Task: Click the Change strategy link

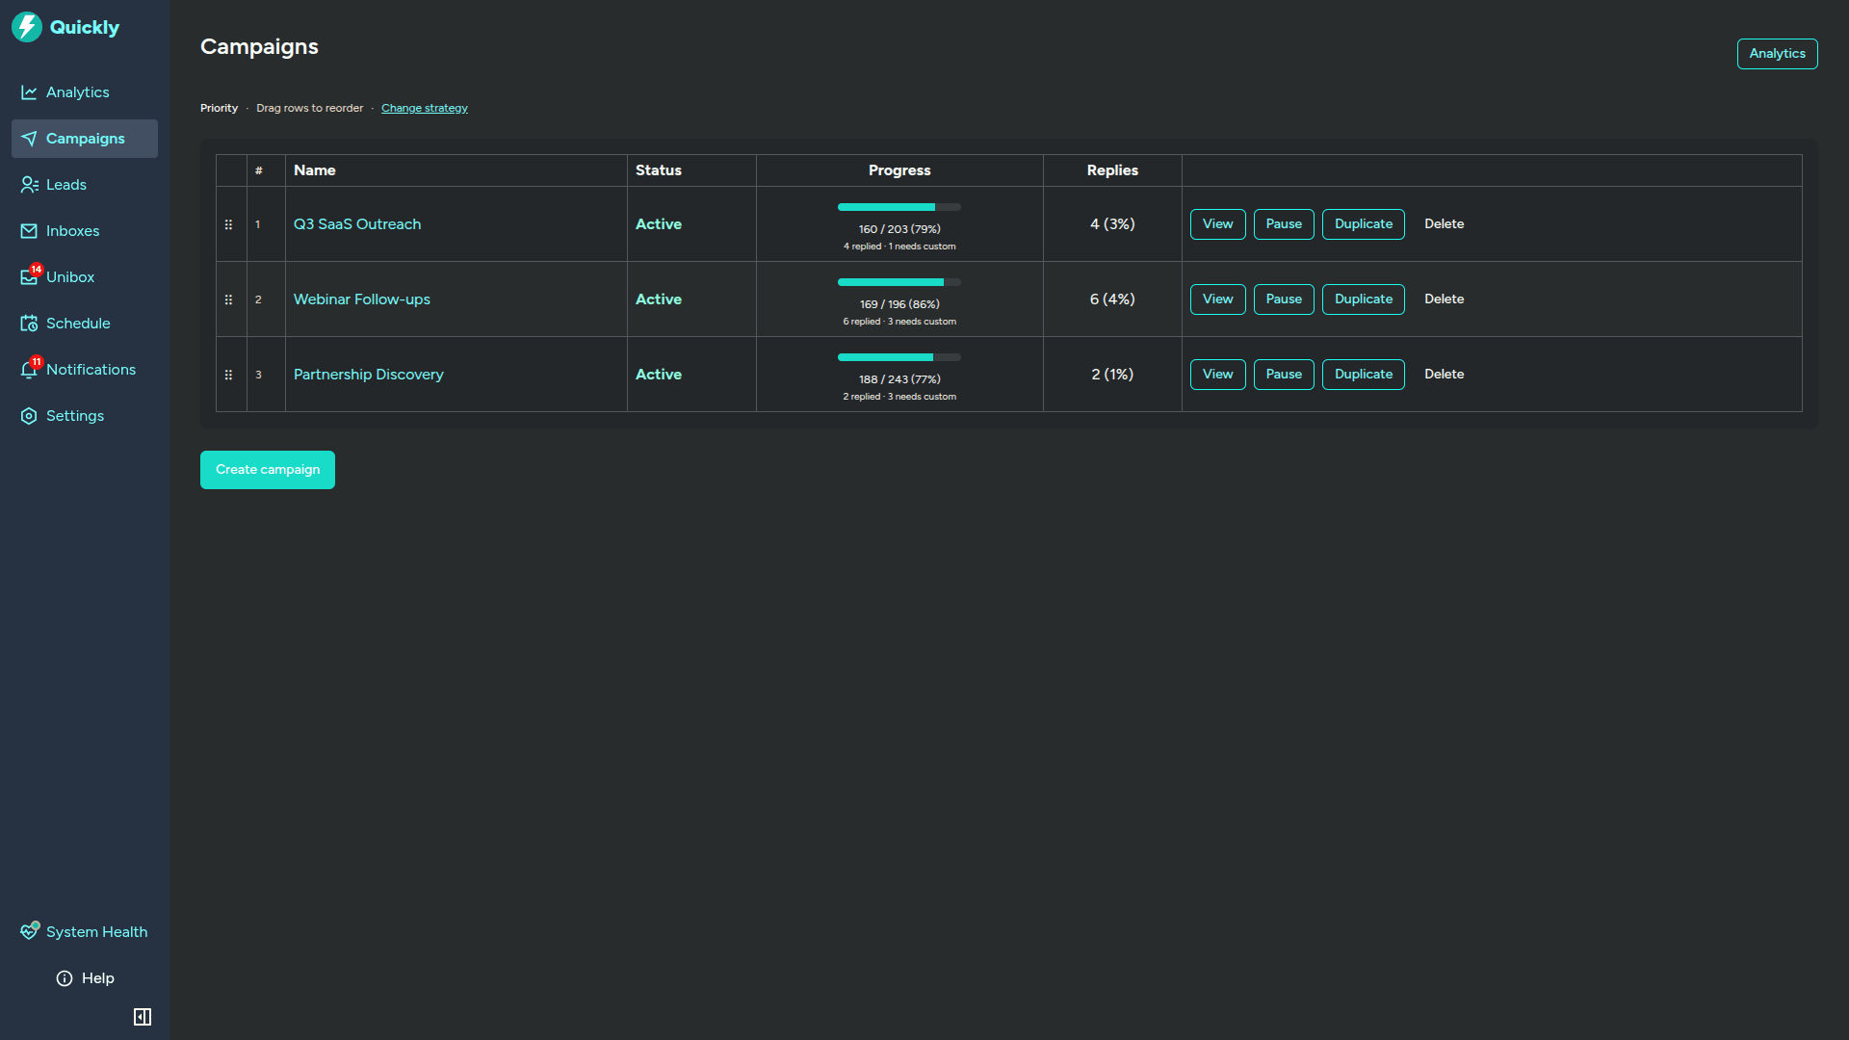Action: pos(425,108)
